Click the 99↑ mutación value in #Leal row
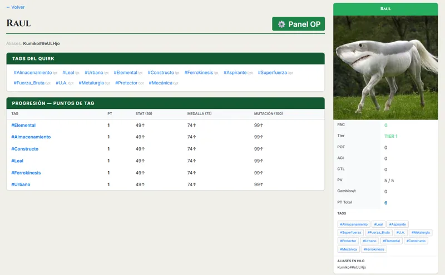 (x=259, y=161)
